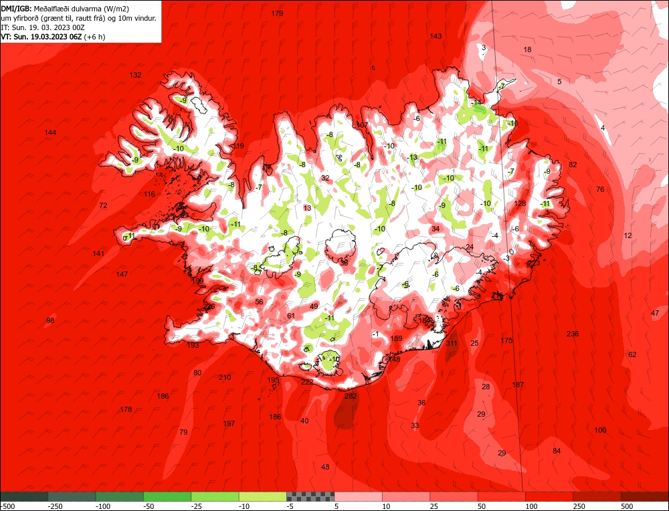Click the map value '236' in the eastern sea
669x511 pixels.
point(573,334)
